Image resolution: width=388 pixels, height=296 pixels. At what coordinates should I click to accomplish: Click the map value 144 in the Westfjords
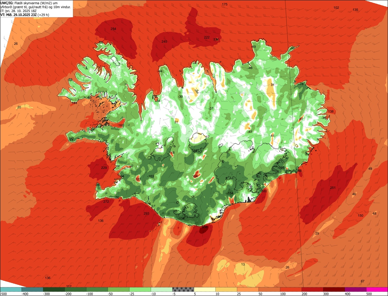[x=74, y=103]
